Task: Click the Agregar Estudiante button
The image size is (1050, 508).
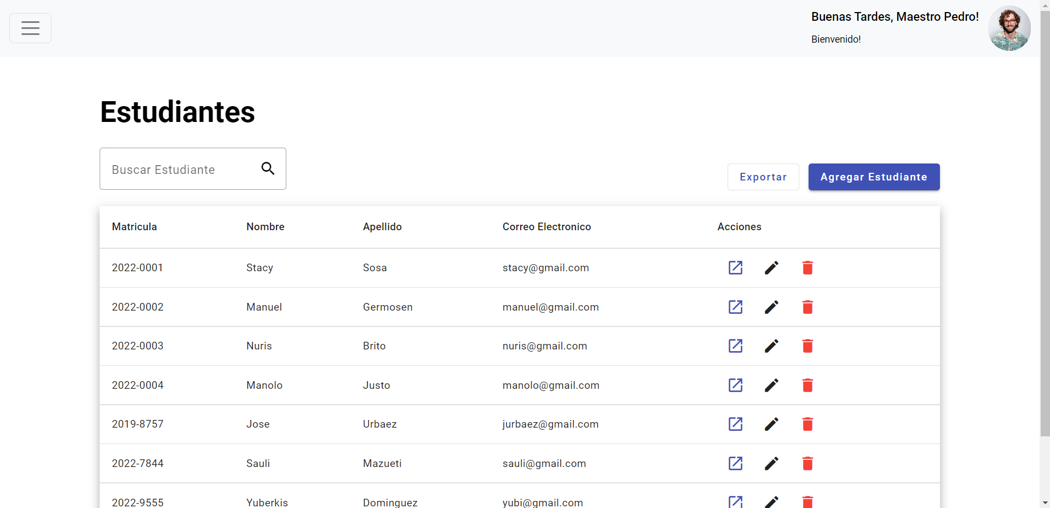Action: click(873, 177)
